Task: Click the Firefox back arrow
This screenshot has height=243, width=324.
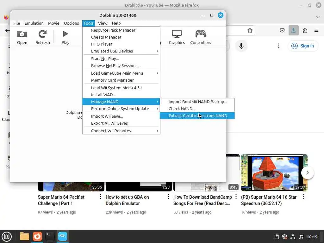Action: pos(7,31)
